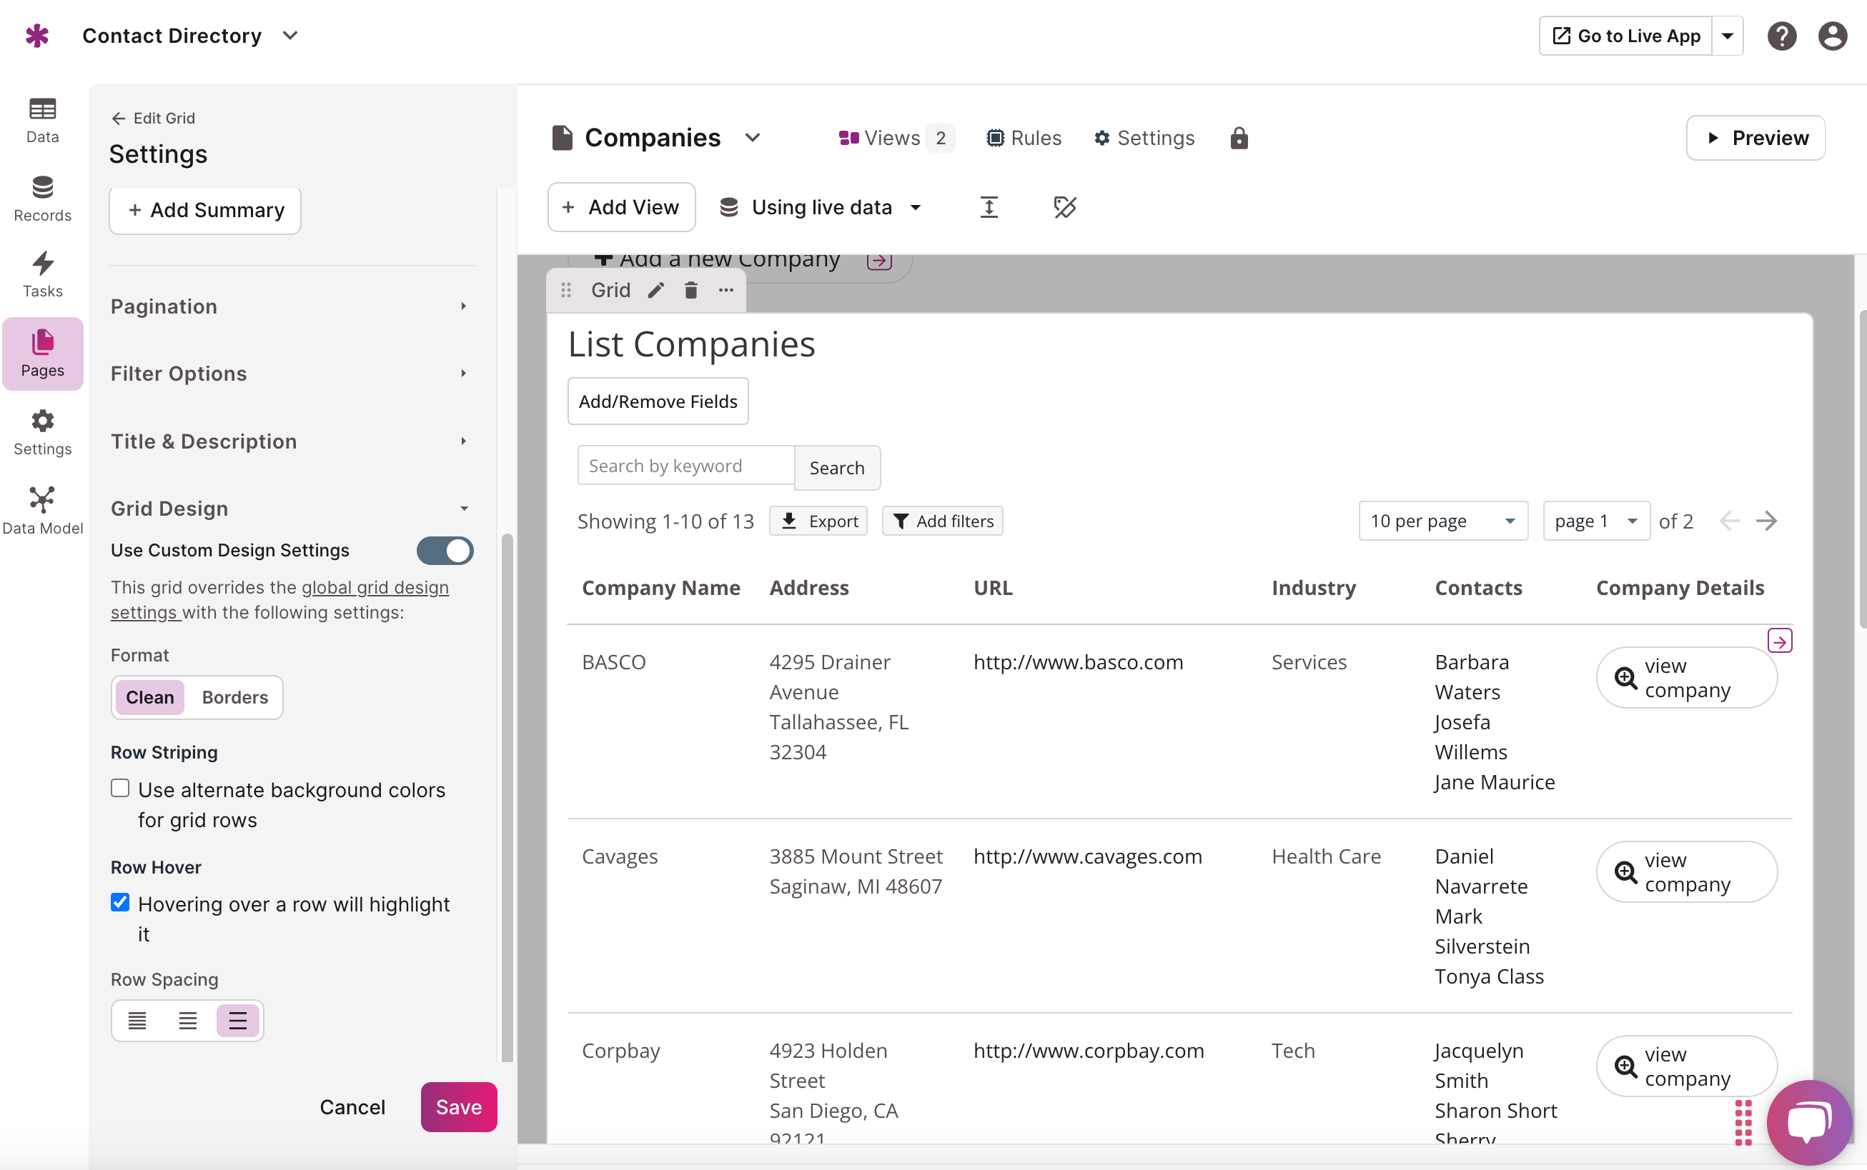Click Go to Live App button

(x=1625, y=36)
